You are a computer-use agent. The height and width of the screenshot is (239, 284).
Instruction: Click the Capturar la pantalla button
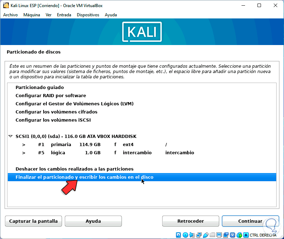pyautogui.click(x=34, y=221)
